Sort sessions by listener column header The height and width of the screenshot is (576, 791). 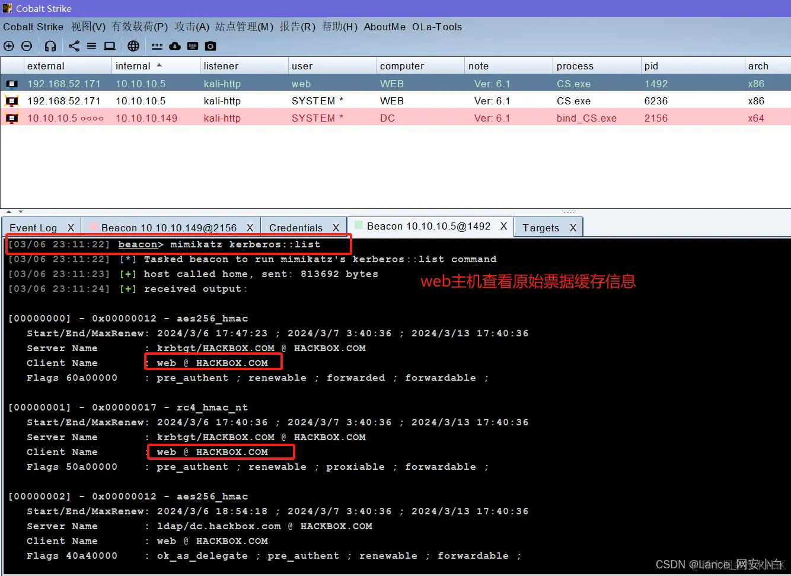244,66
